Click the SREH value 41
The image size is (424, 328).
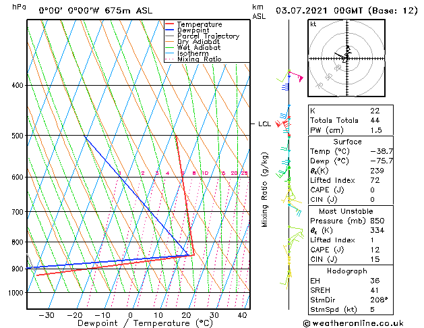click(x=374, y=290)
